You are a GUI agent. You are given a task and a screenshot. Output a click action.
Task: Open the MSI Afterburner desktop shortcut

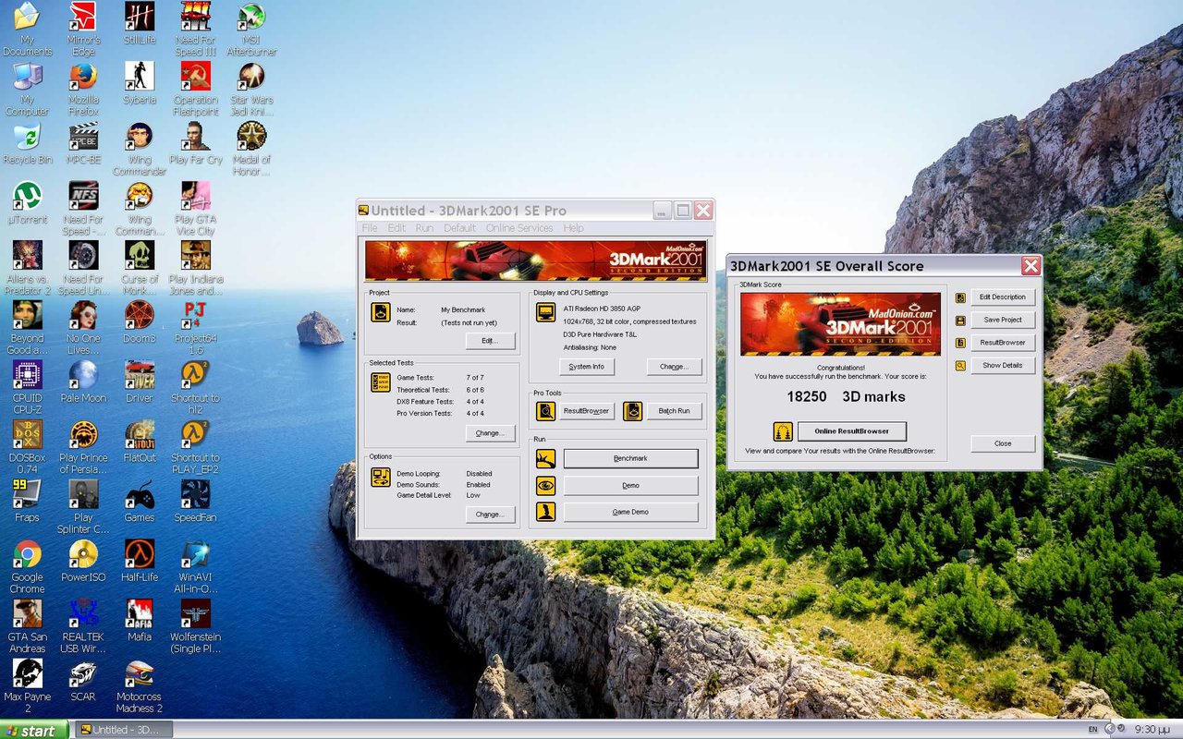[x=250, y=28]
